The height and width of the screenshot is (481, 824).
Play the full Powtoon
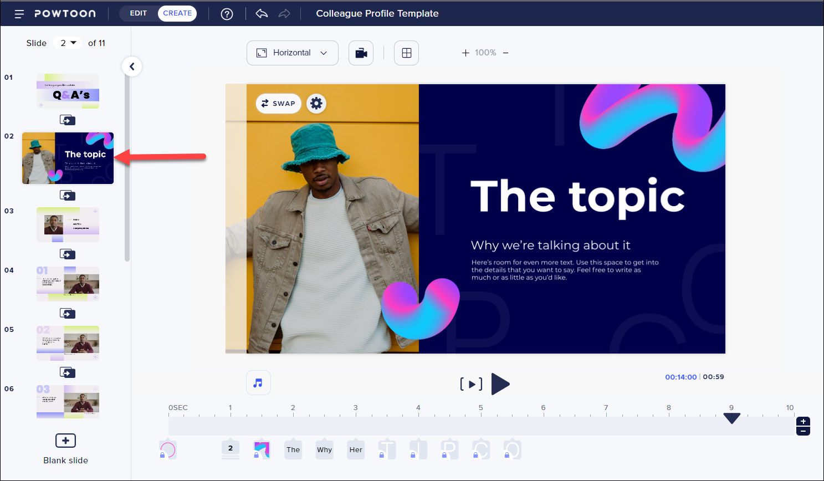[500, 384]
